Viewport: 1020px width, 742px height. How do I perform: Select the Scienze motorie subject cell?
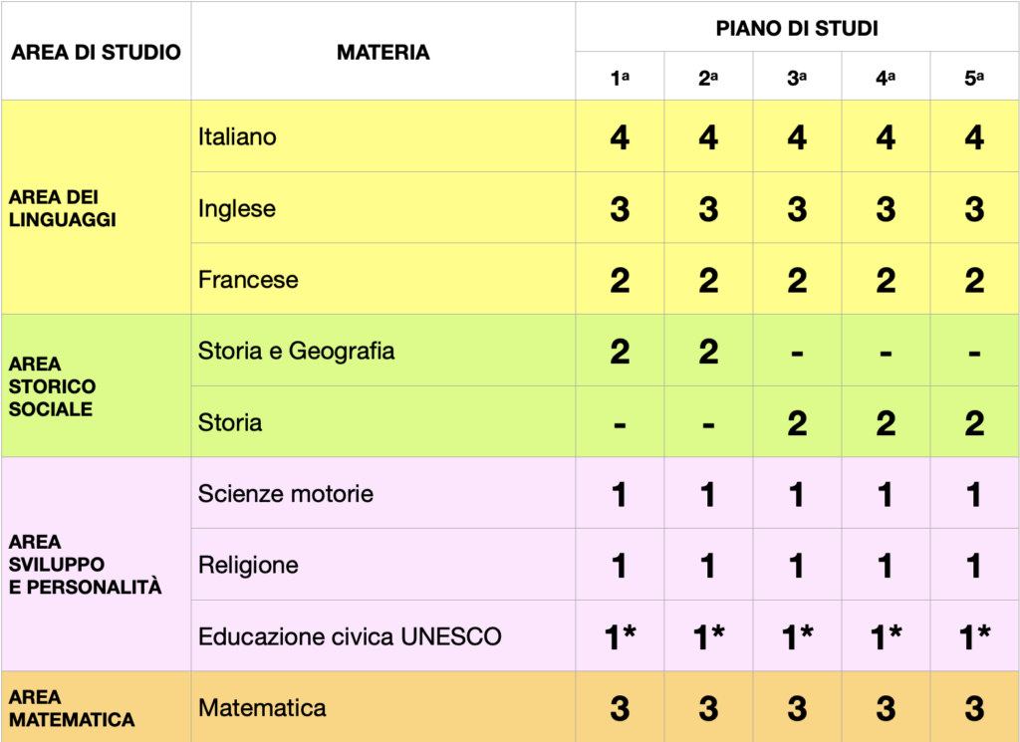pyautogui.click(x=383, y=494)
